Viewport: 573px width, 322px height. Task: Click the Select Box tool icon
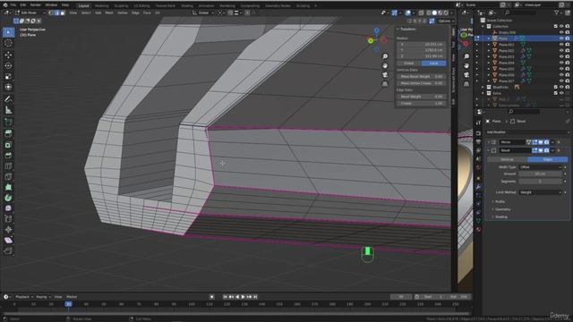8,32
